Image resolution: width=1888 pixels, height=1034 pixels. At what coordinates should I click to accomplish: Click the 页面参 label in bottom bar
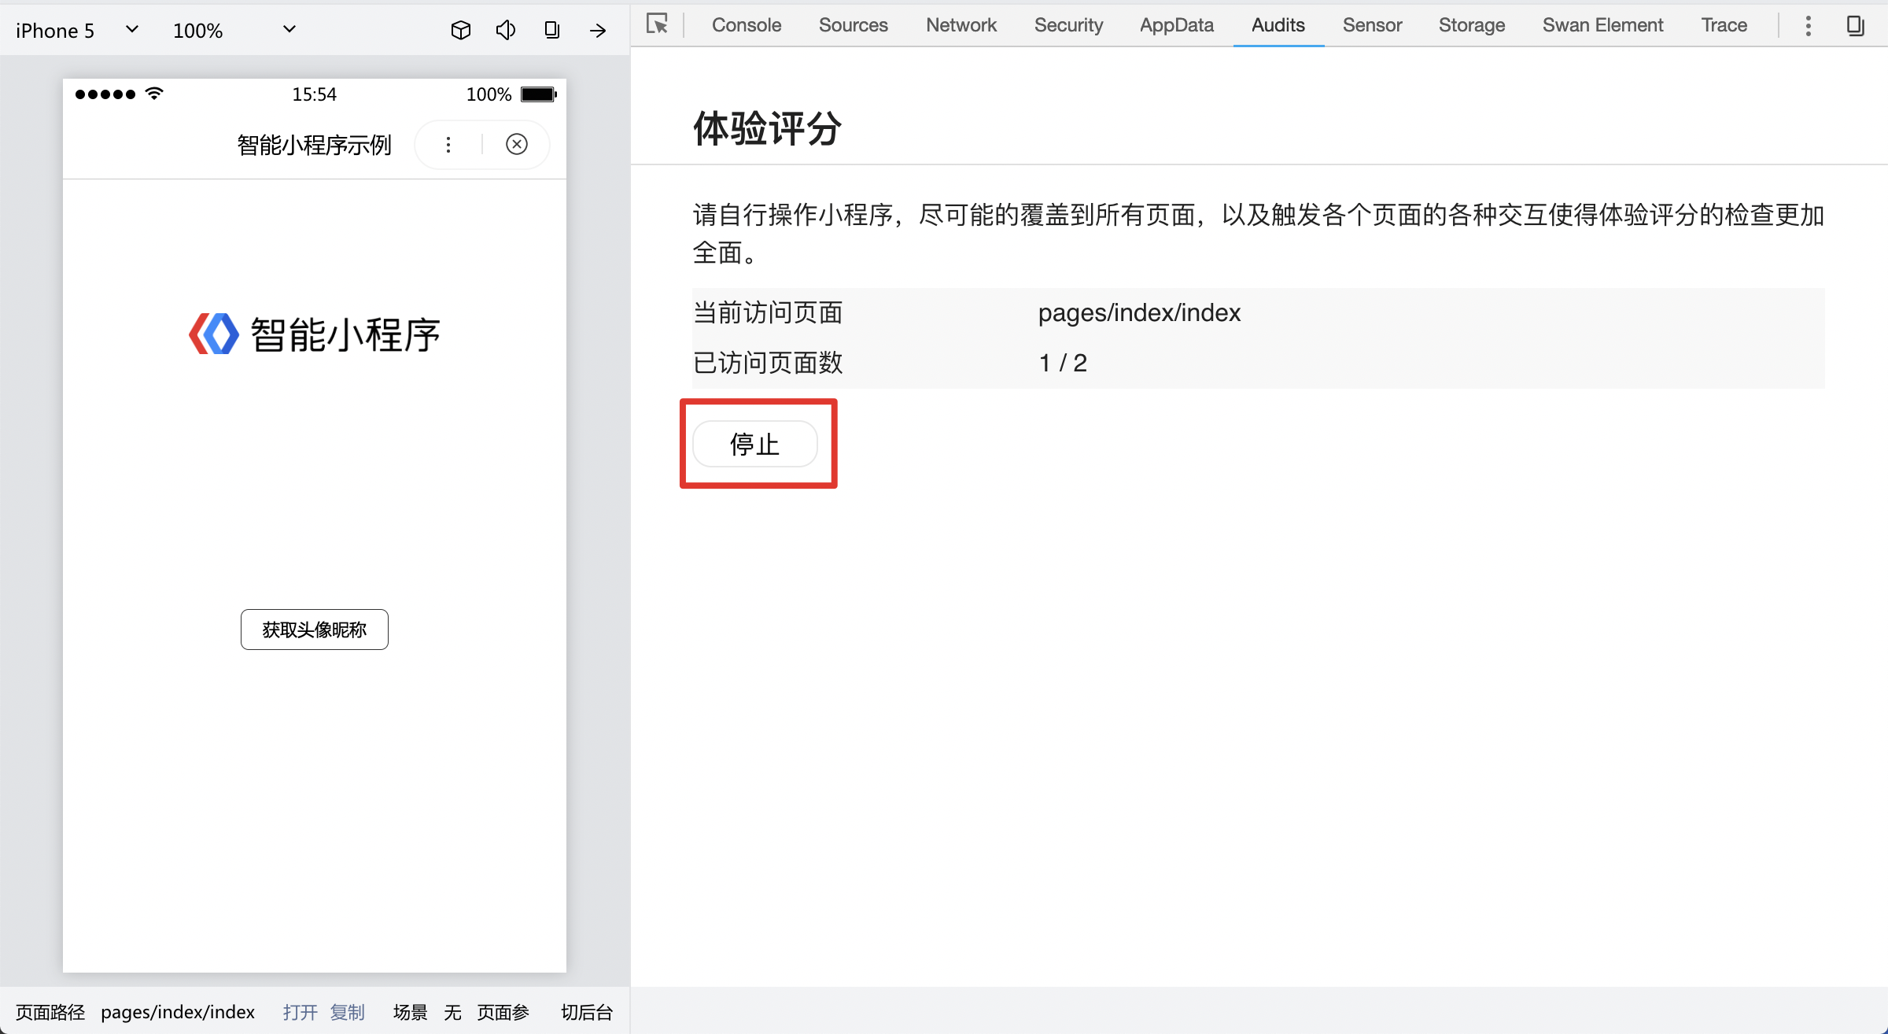click(503, 1012)
